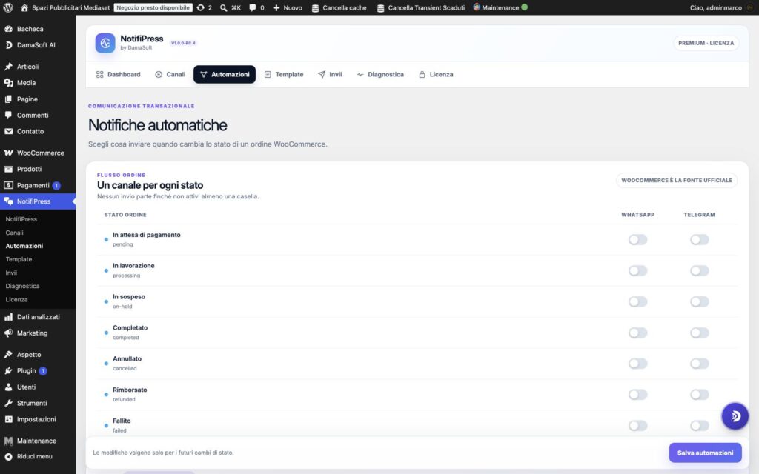
Task: Click the WooCommerce icon in sidebar
Action: [x=8, y=153]
